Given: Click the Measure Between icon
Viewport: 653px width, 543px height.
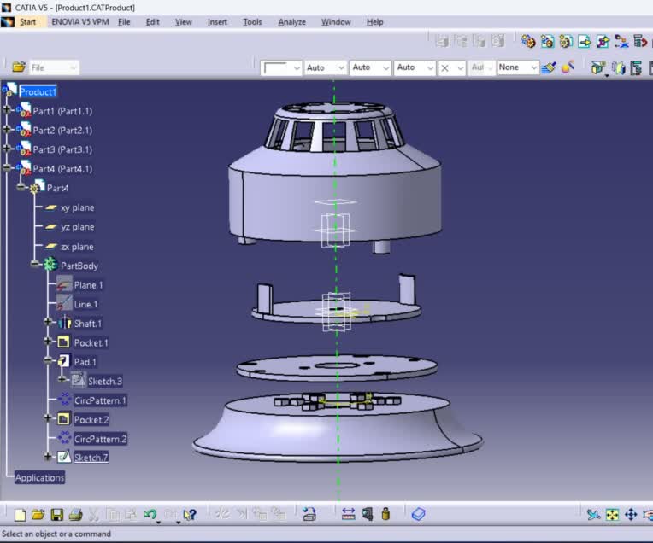Looking at the screenshot, I should click(x=348, y=514).
